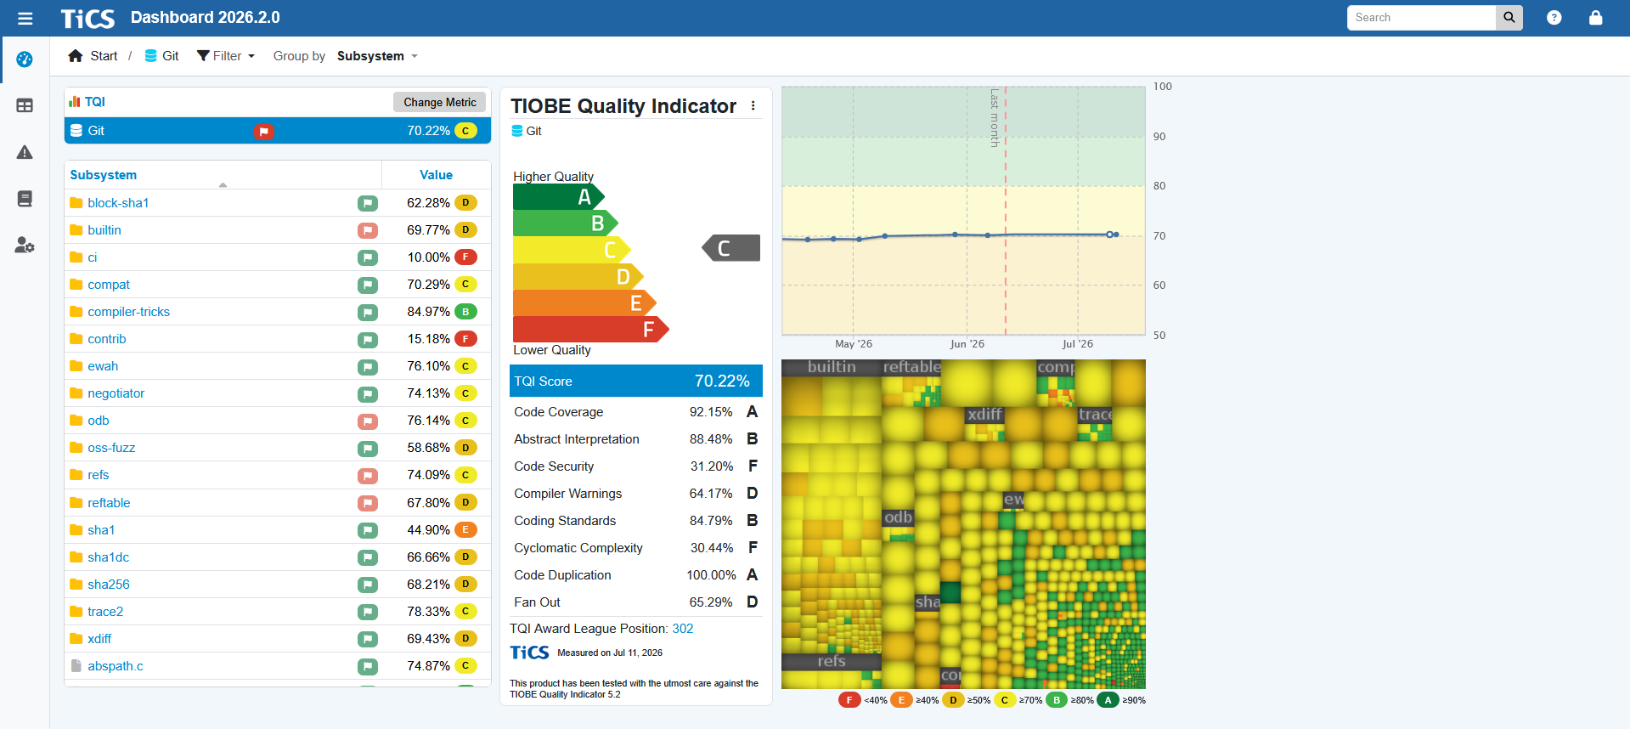The height and width of the screenshot is (729, 1630).
Task: Click the compat folder icon
Action: point(76,285)
